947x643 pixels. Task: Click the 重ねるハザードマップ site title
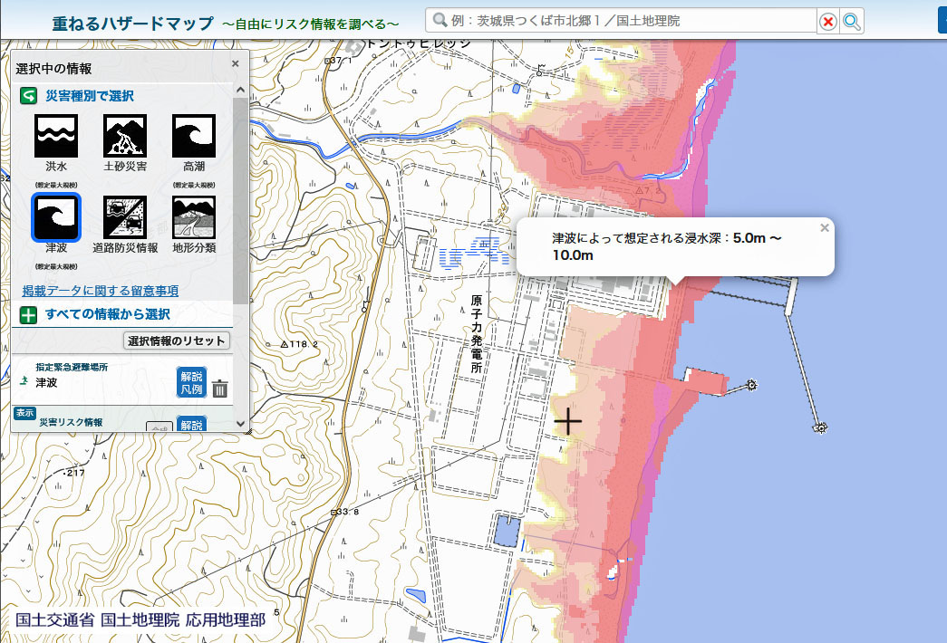coord(133,23)
